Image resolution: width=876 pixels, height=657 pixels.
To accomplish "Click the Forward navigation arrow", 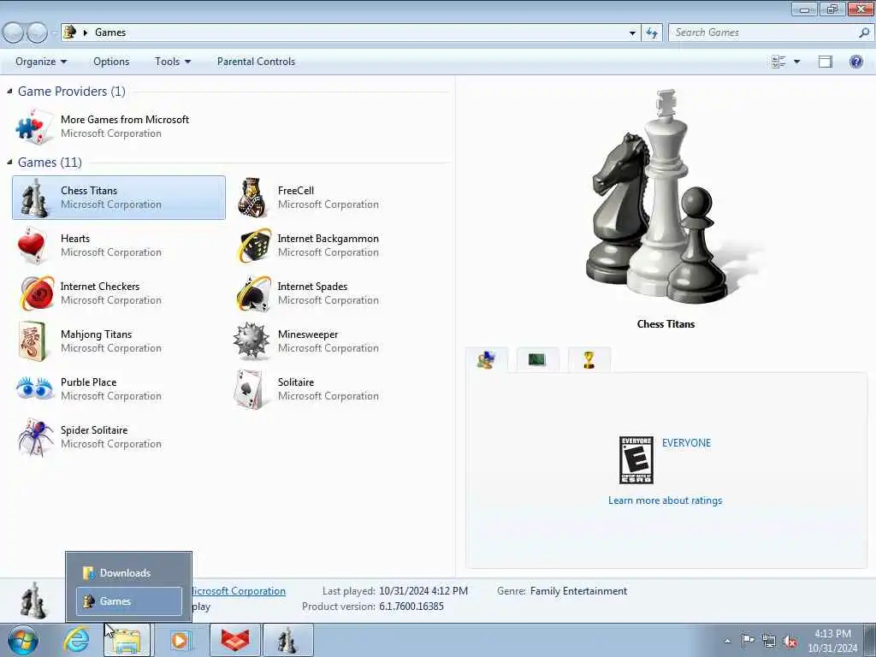I will click(37, 33).
